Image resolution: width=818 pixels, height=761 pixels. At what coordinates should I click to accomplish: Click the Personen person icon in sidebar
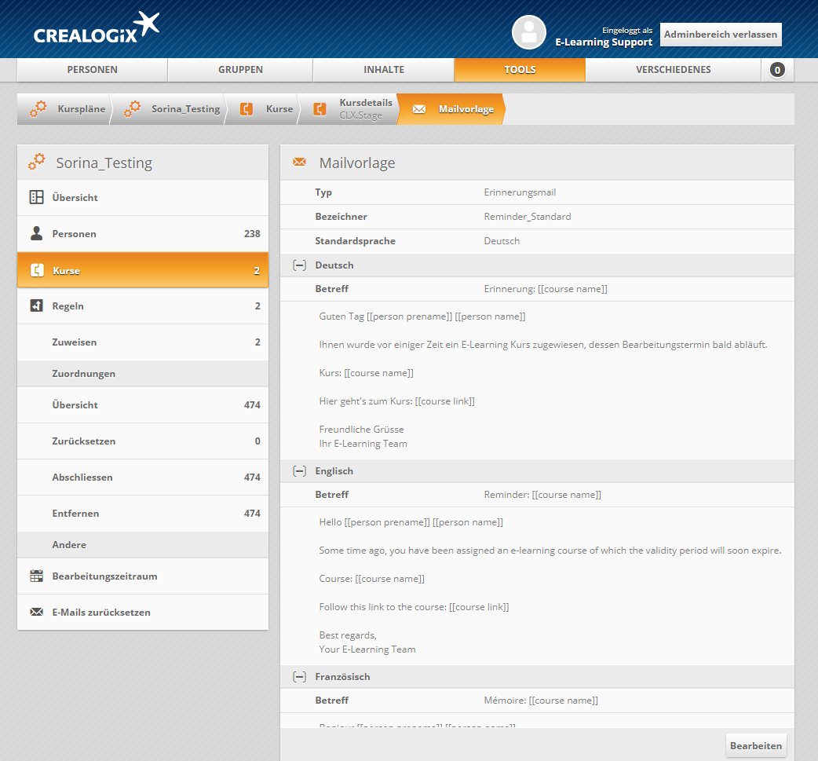[x=36, y=234]
